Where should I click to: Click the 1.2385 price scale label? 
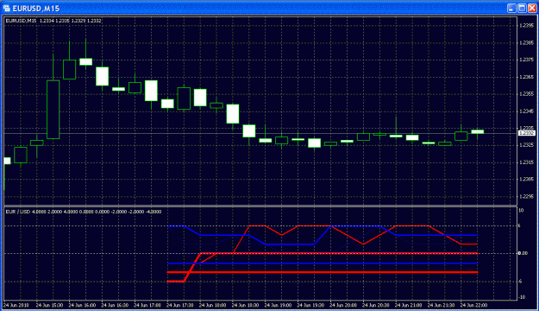(527, 42)
